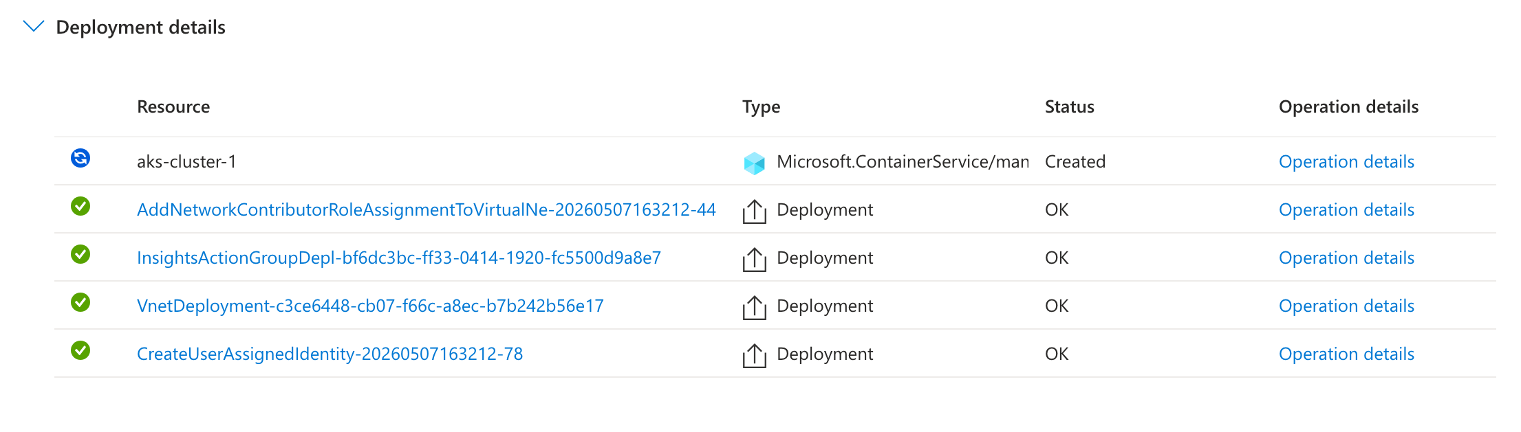Click the OK status in CreateUserAssignedIdentity row
Viewport: 1521px width, 432px height.
[x=1057, y=354]
